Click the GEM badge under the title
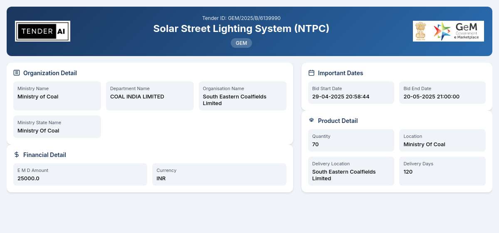Screen dimensions: 499x233 pyautogui.click(x=241, y=43)
